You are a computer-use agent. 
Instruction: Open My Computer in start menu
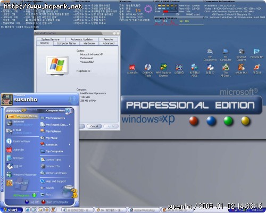(x=55, y=151)
